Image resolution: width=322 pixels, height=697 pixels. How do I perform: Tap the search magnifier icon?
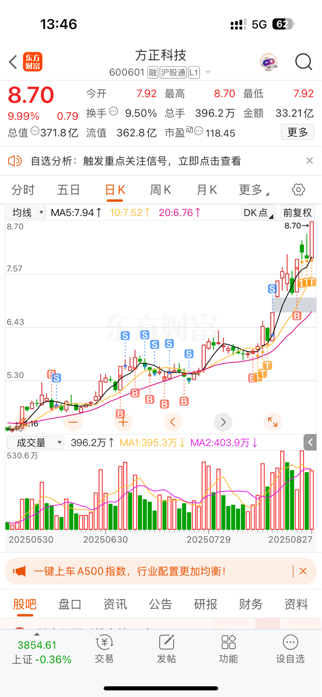[x=304, y=62]
